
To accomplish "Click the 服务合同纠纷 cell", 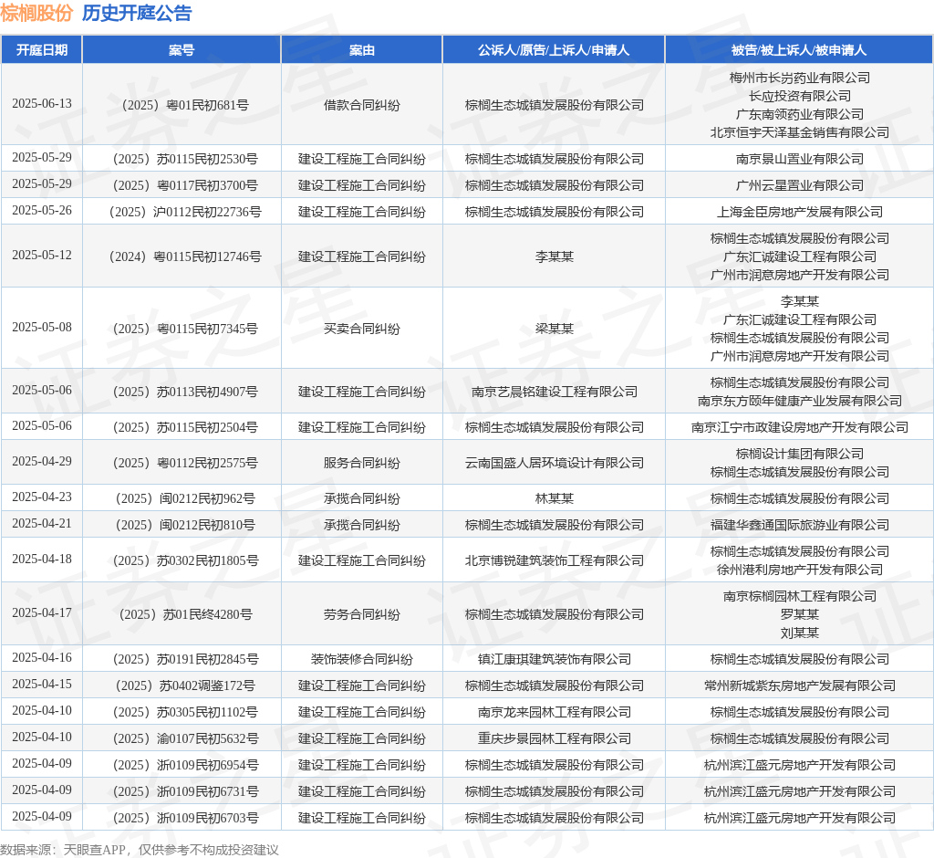I will [x=361, y=463].
